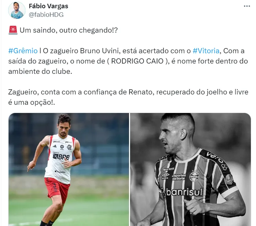Click the Esportes da Sorte chest logo

(x=178, y=177)
